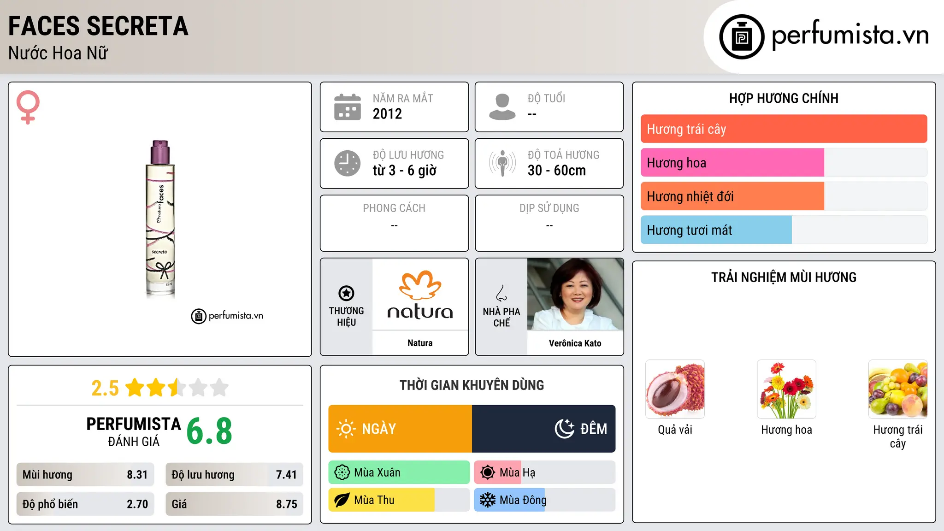Click the half-filled third rating star
This screenshot has width=944, height=531.
tap(177, 387)
